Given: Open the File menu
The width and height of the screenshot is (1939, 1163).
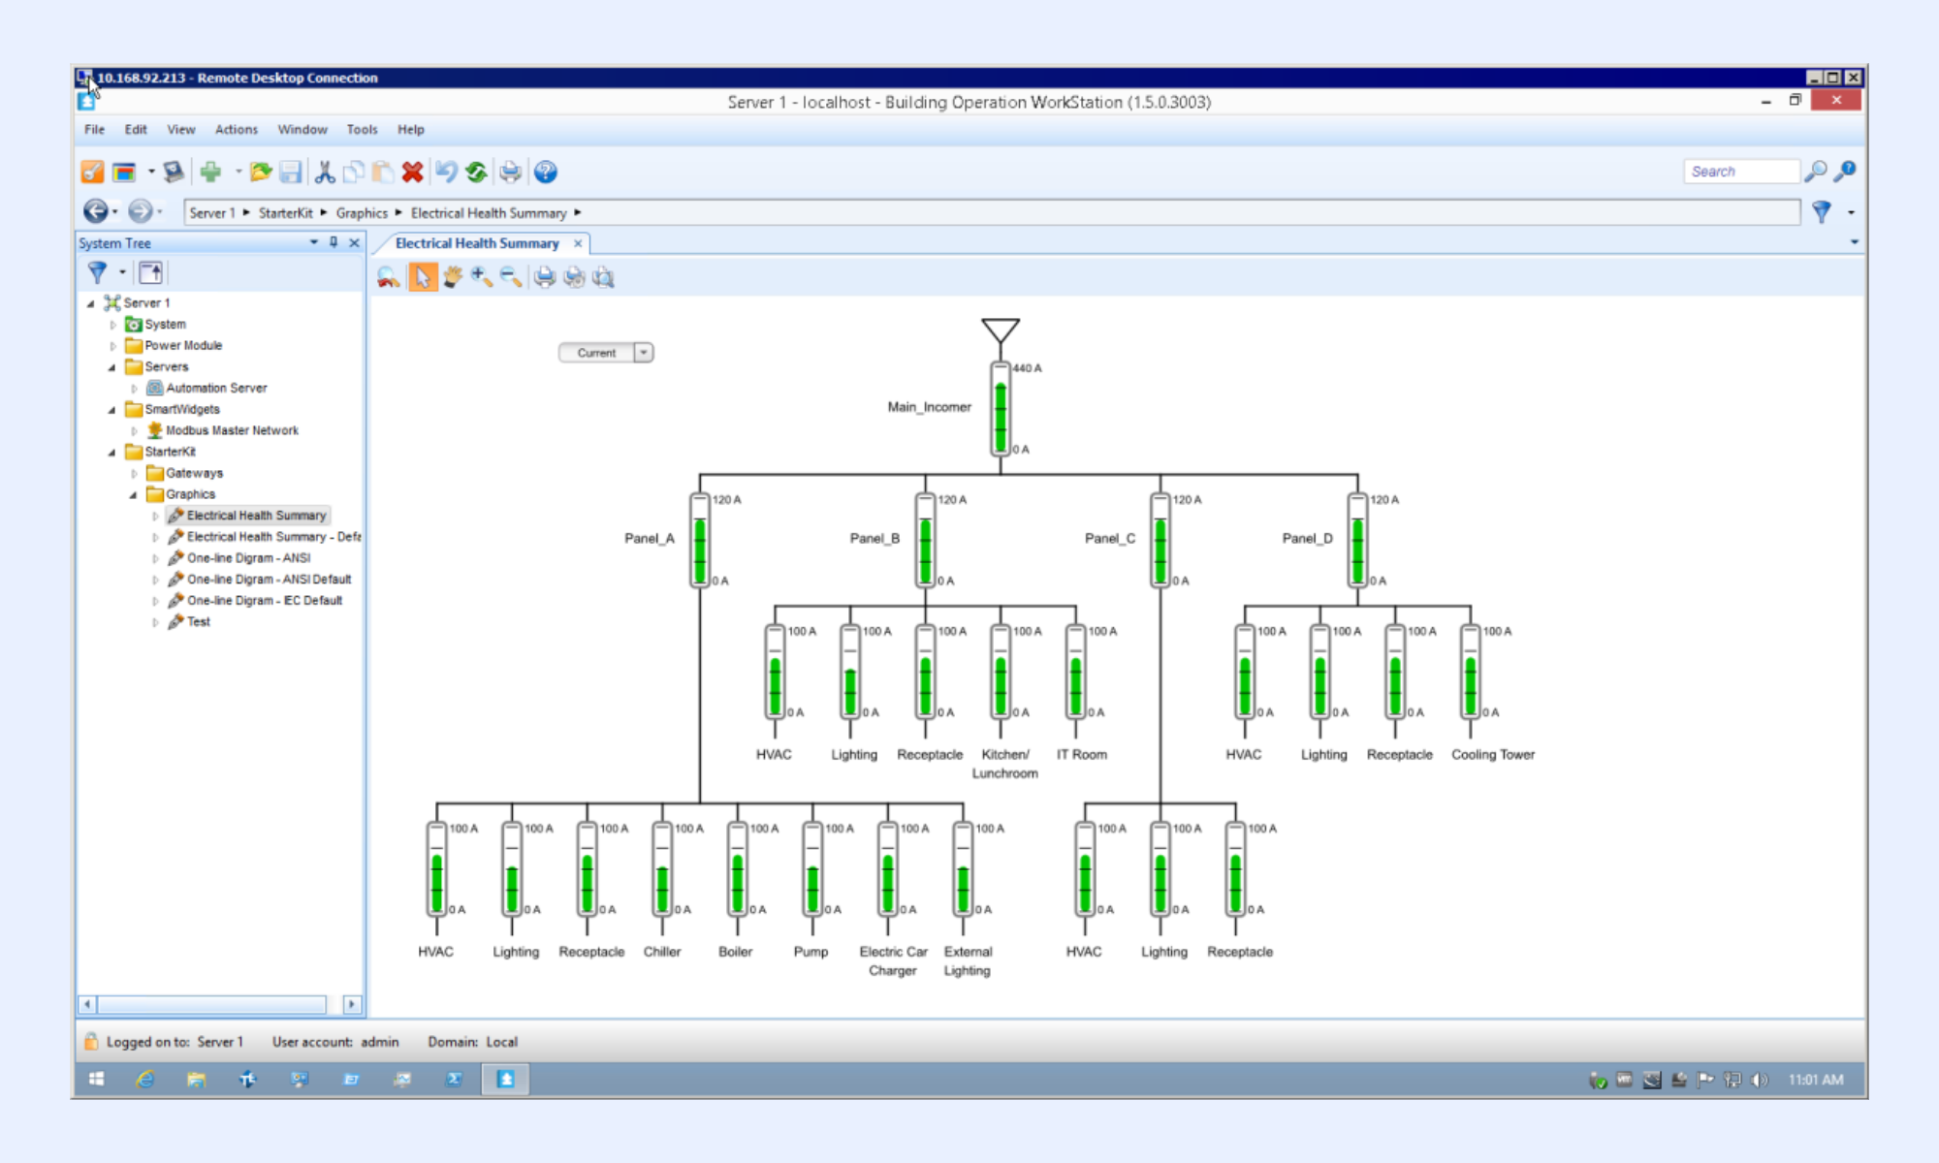Looking at the screenshot, I should click(94, 129).
